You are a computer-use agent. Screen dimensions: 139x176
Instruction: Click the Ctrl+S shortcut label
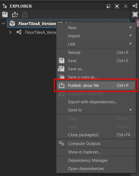pos(122,60)
